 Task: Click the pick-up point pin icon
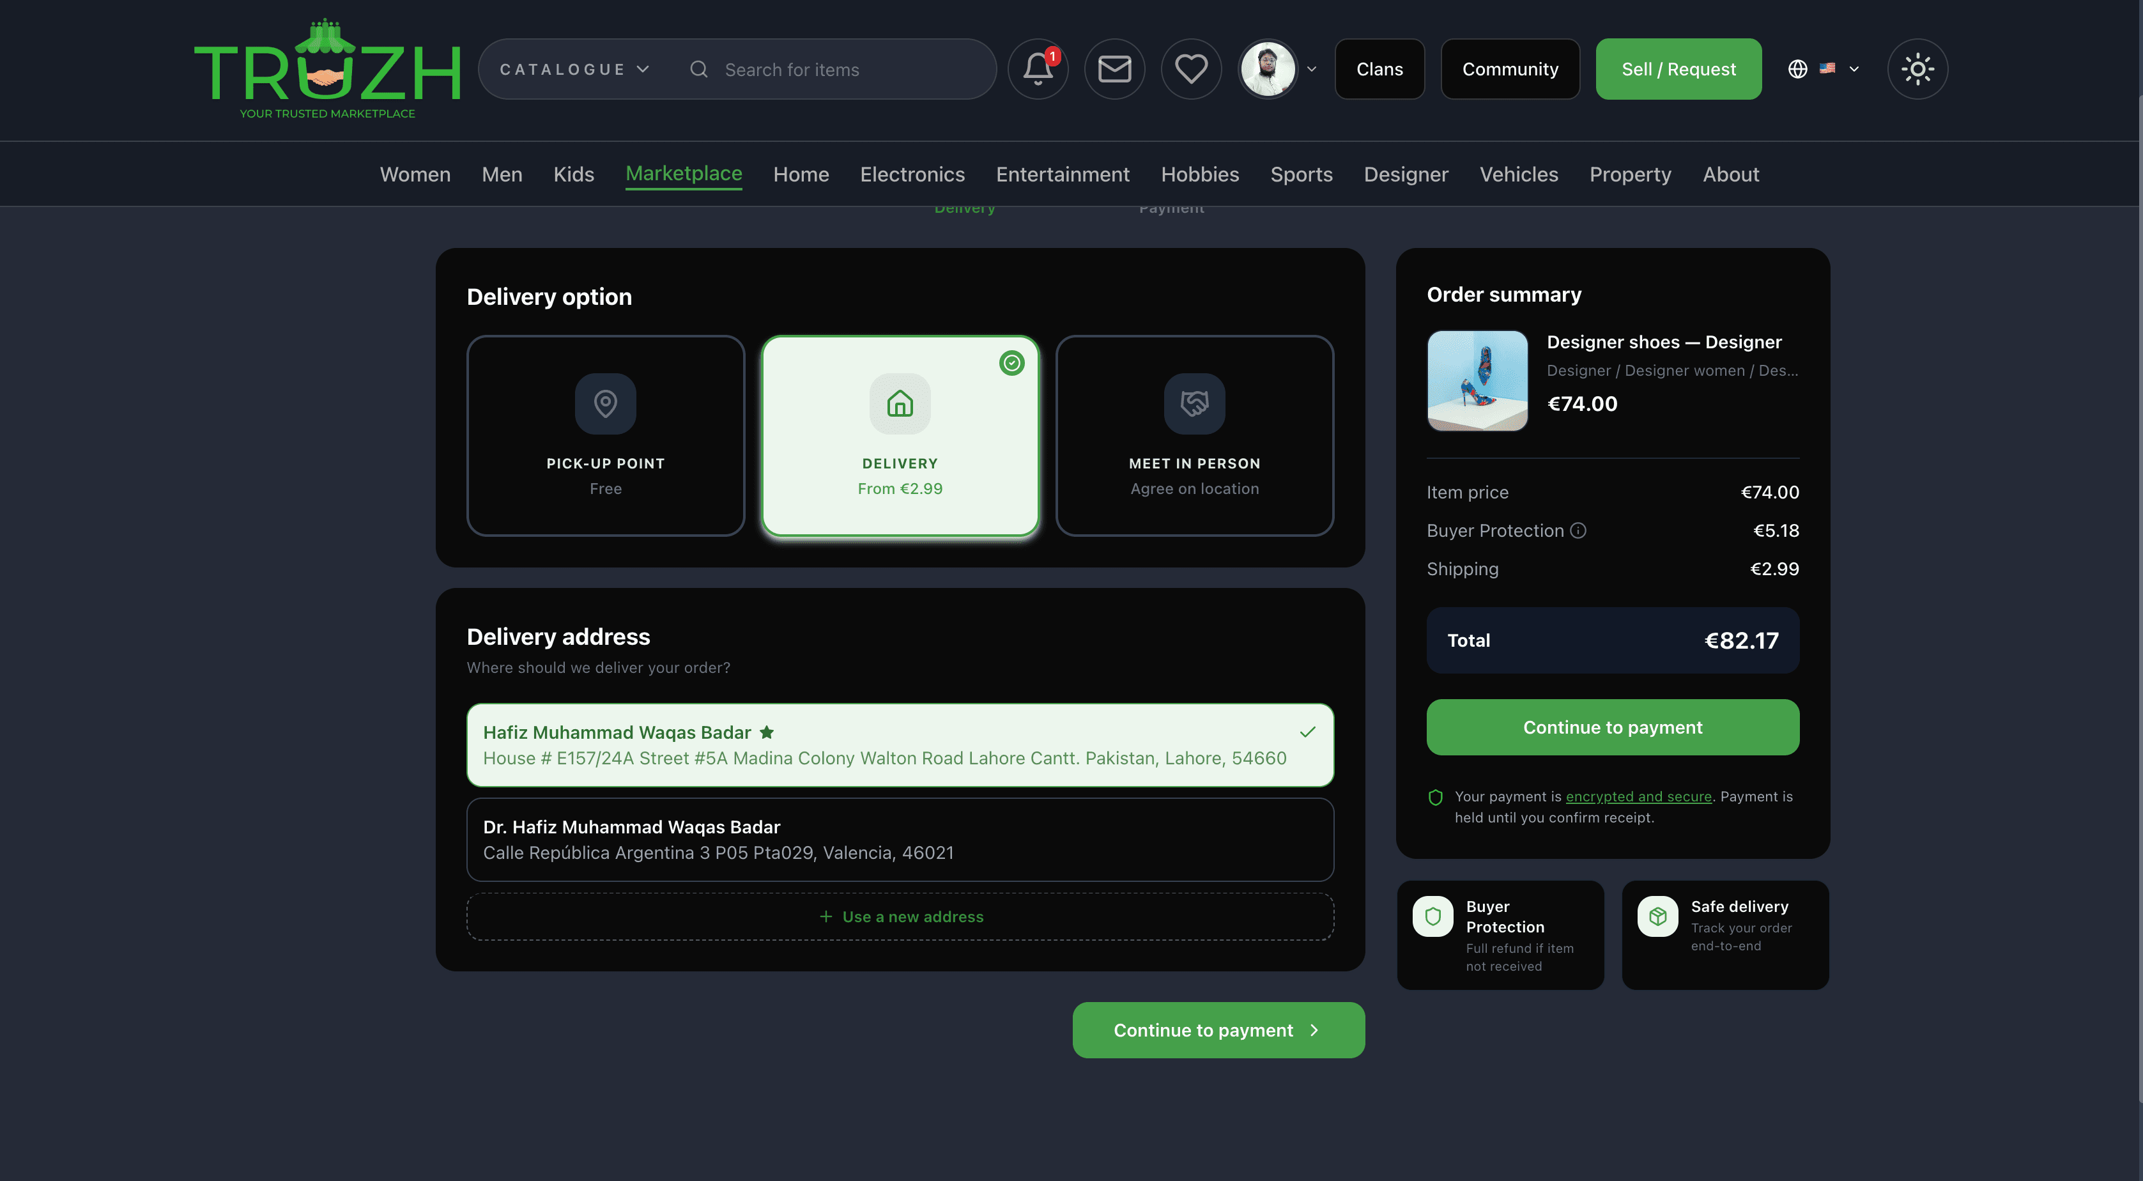click(x=606, y=404)
